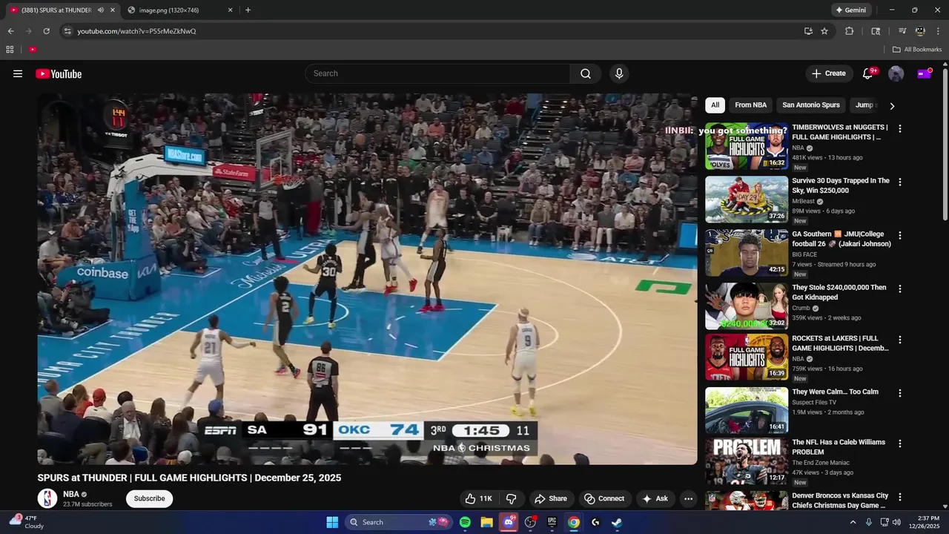
Task: Open Spotify from taskbar
Action: pos(465,522)
